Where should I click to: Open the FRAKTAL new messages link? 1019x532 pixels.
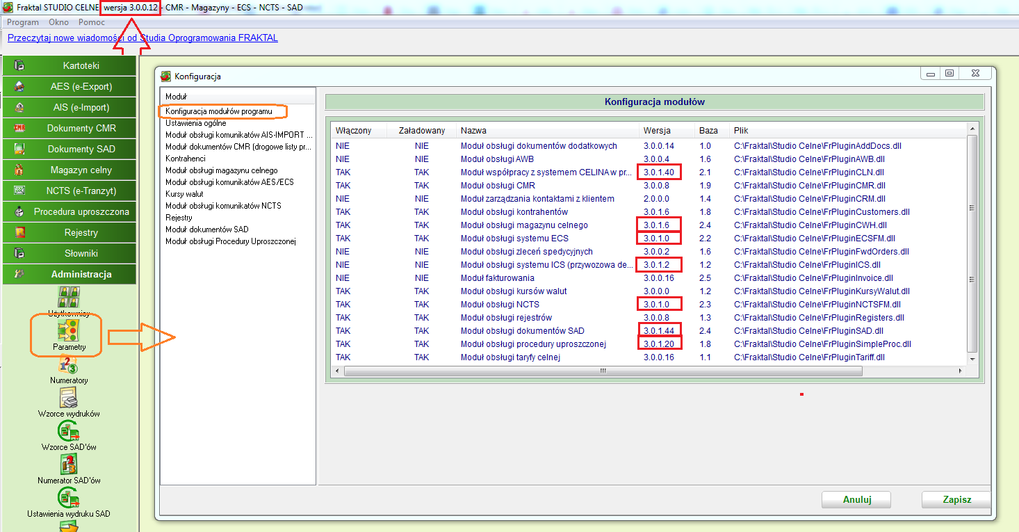coord(142,38)
